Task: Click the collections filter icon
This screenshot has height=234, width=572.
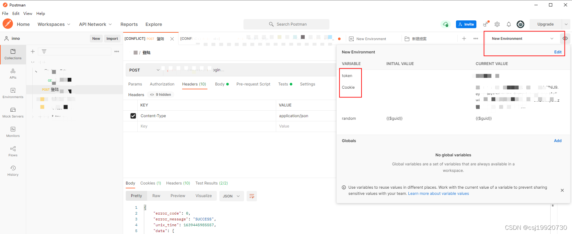Action: pyautogui.click(x=44, y=51)
